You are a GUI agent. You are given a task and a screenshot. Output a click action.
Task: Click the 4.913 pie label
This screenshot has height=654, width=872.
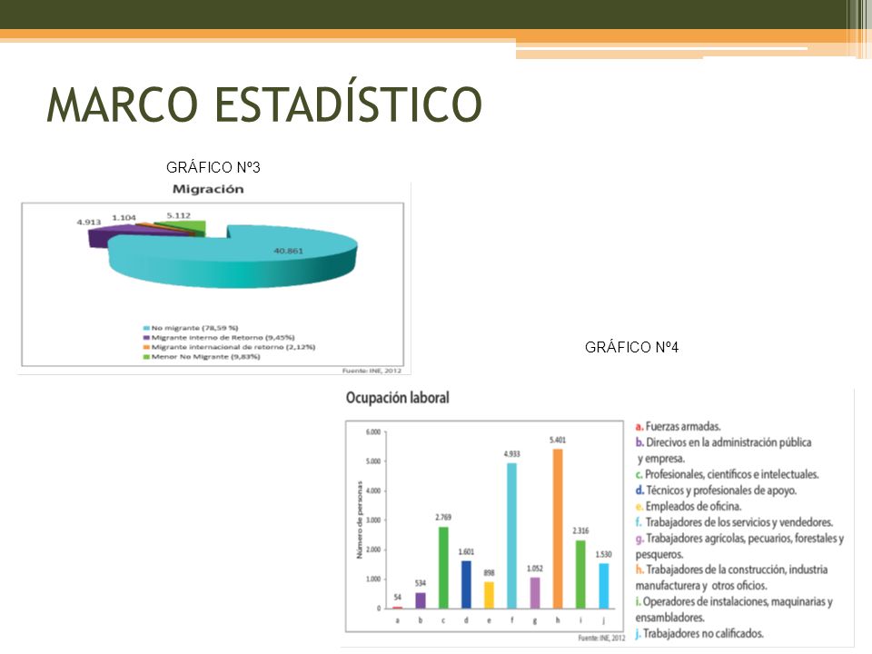click(89, 222)
